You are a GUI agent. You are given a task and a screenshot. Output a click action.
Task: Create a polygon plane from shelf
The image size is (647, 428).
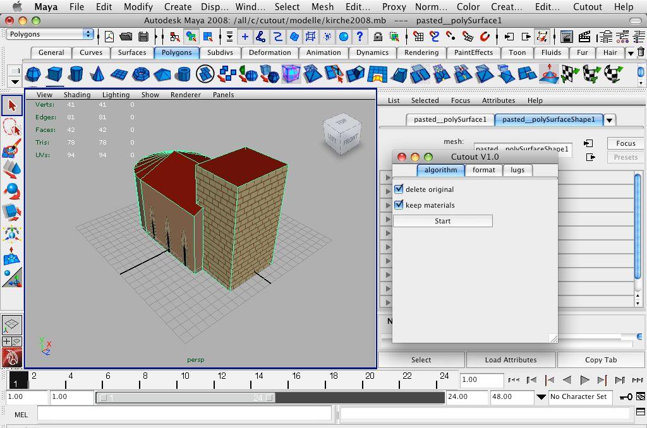pyautogui.click(x=119, y=74)
